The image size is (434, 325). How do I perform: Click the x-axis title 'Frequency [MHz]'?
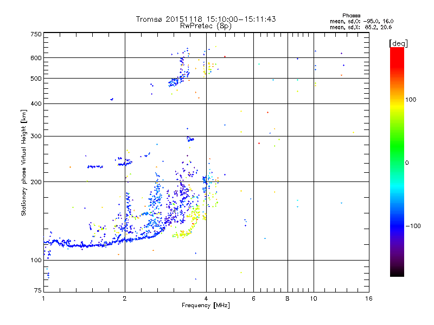[x=206, y=305]
